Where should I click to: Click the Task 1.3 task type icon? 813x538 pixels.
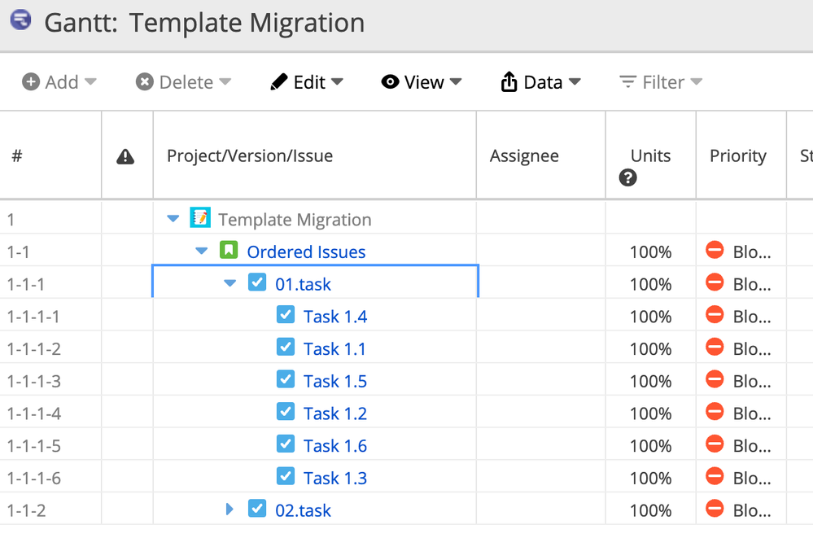(x=286, y=476)
